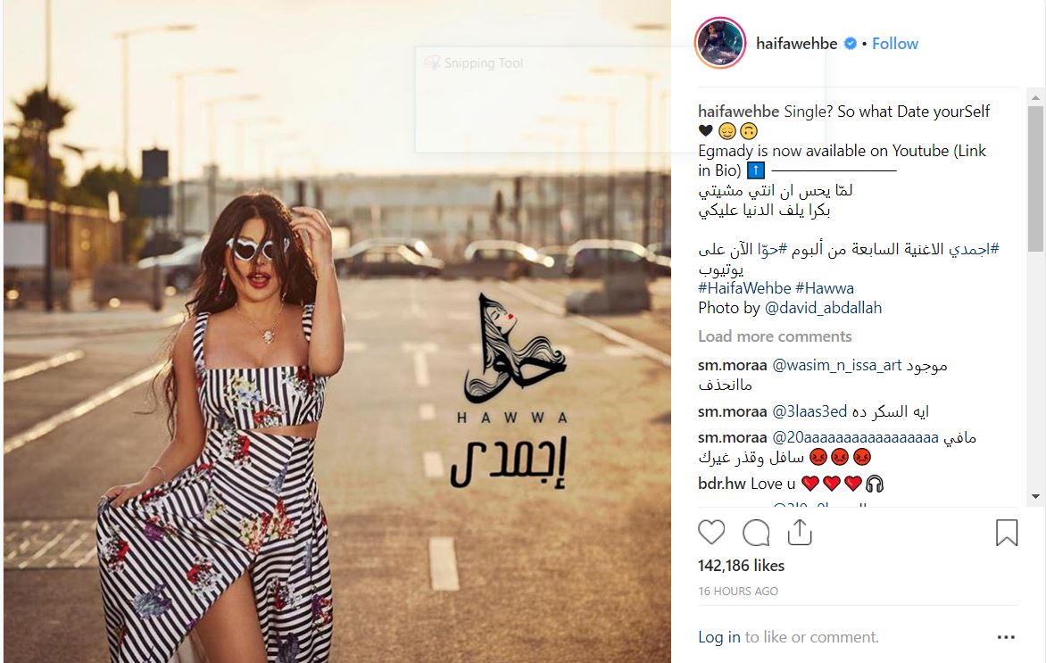Viewport: 1046px width, 663px height.
Task: Open the three-dot more options menu
Action: [x=1006, y=637]
